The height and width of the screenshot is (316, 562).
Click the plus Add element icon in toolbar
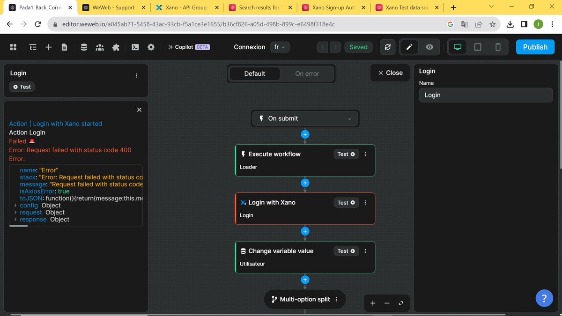tap(49, 47)
